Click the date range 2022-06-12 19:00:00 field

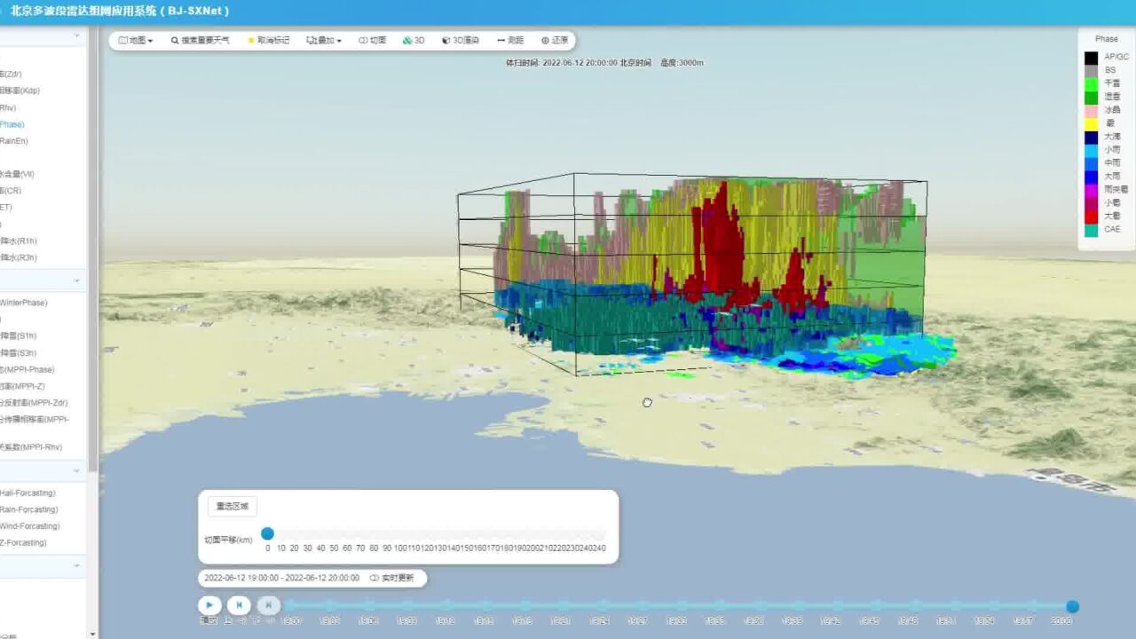click(282, 578)
